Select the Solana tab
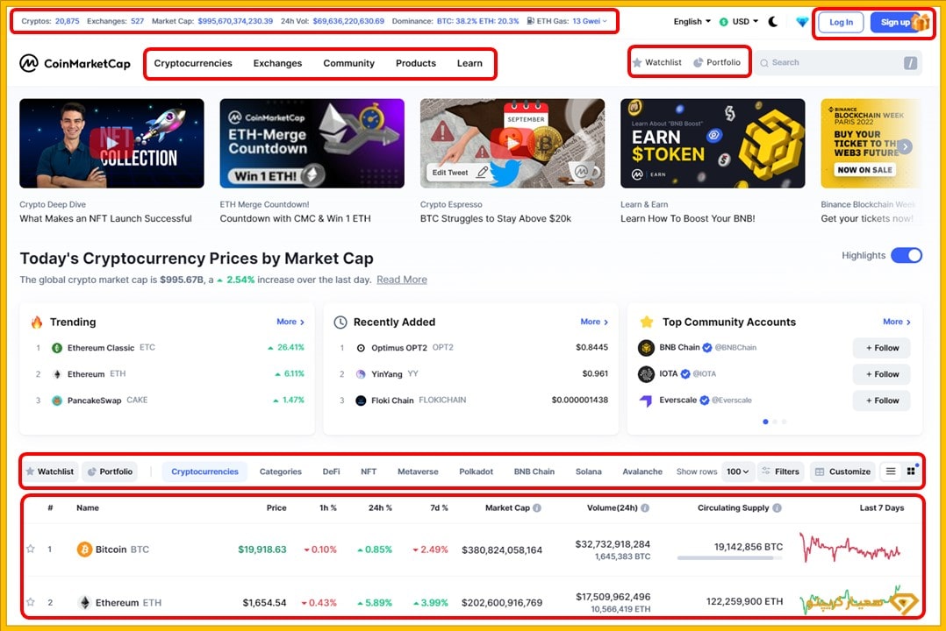The width and height of the screenshot is (946, 631). point(588,471)
